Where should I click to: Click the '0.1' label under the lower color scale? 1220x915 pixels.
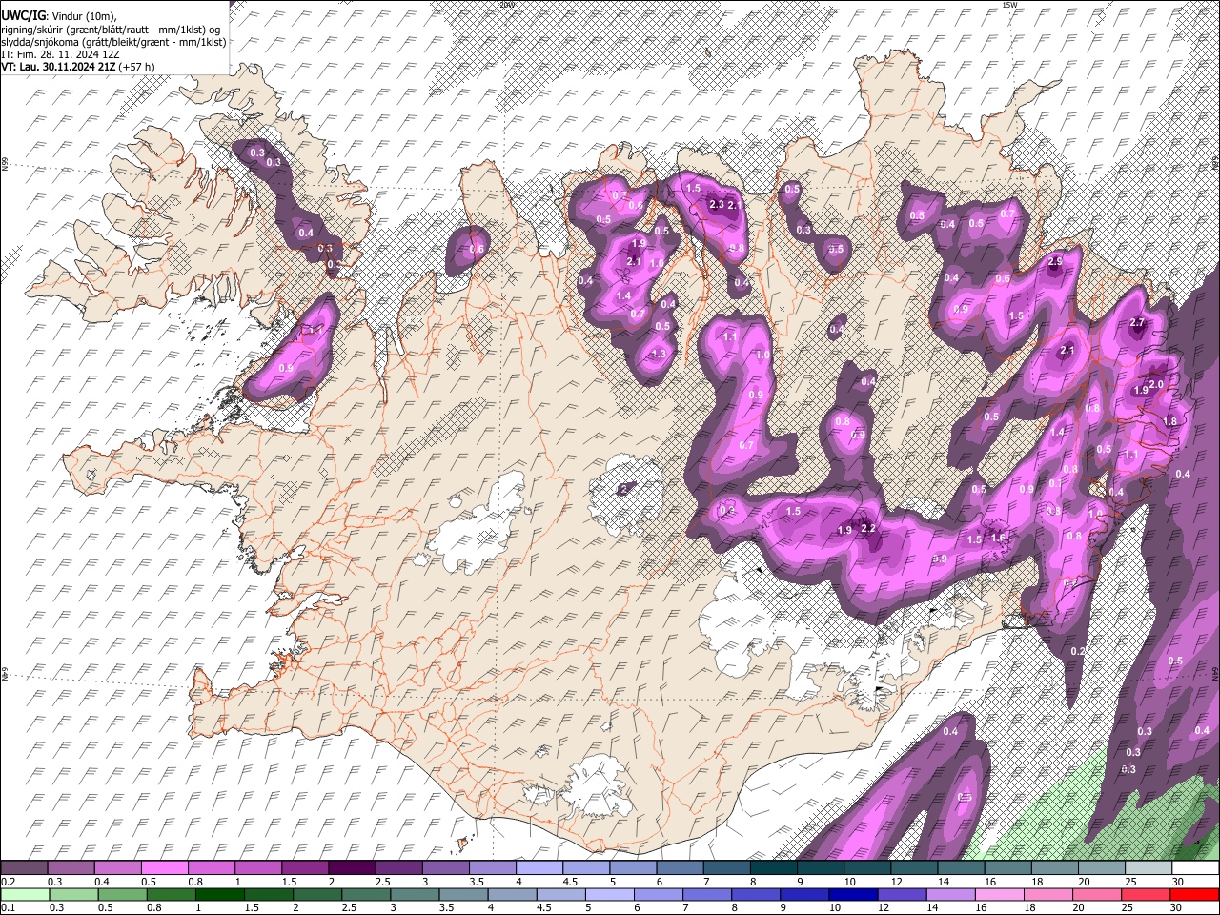[x=8, y=907]
